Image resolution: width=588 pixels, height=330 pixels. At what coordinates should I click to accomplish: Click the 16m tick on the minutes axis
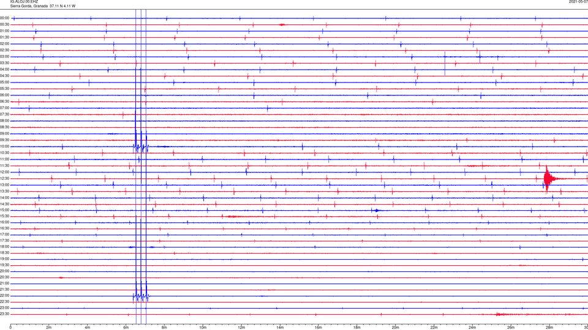pos(318,328)
